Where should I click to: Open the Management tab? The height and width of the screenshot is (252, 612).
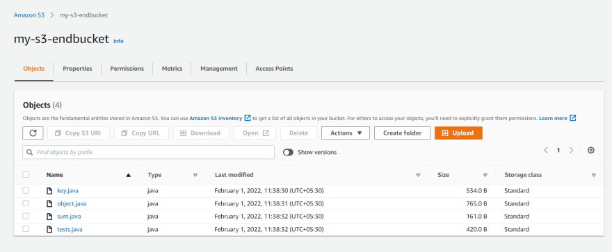click(x=219, y=69)
